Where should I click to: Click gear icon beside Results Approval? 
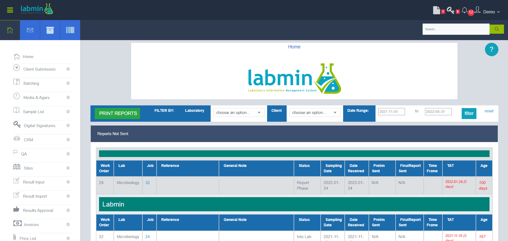tap(68, 210)
